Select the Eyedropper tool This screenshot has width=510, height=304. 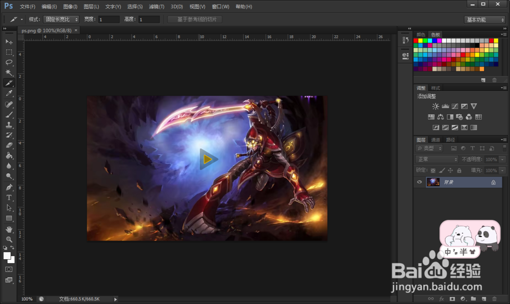point(9,94)
